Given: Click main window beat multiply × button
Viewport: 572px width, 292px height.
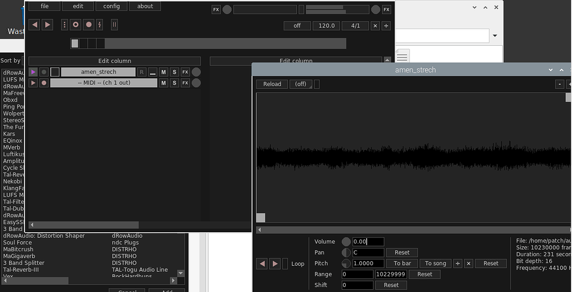Looking at the screenshot, I should [375, 26].
